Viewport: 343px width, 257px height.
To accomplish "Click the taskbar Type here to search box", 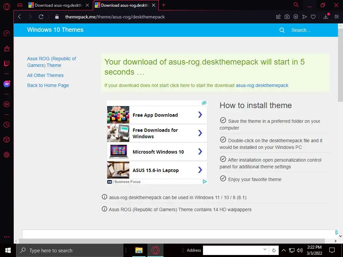I will (x=70, y=250).
